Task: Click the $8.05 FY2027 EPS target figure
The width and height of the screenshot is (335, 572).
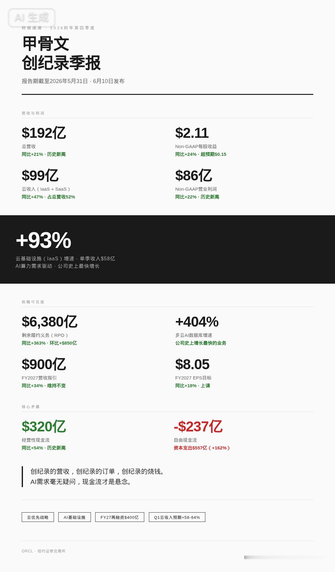Action: pyautogui.click(x=192, y=364)
